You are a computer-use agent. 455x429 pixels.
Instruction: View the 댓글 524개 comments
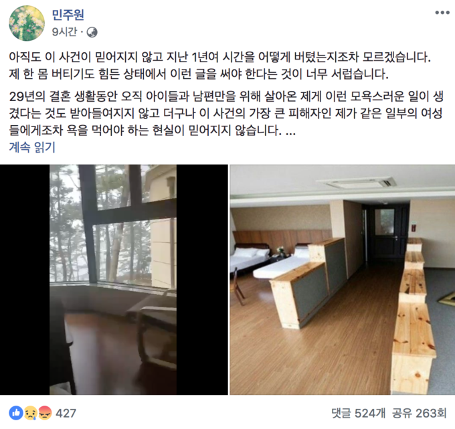pos(359,413)
